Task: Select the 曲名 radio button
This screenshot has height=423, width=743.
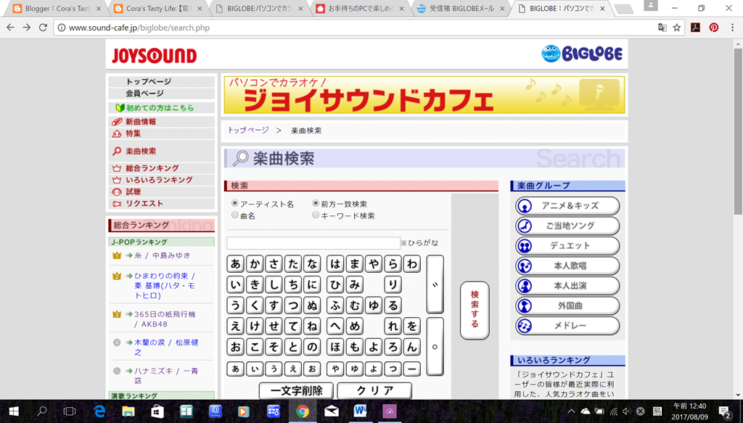Action: [x=234, y=215]
